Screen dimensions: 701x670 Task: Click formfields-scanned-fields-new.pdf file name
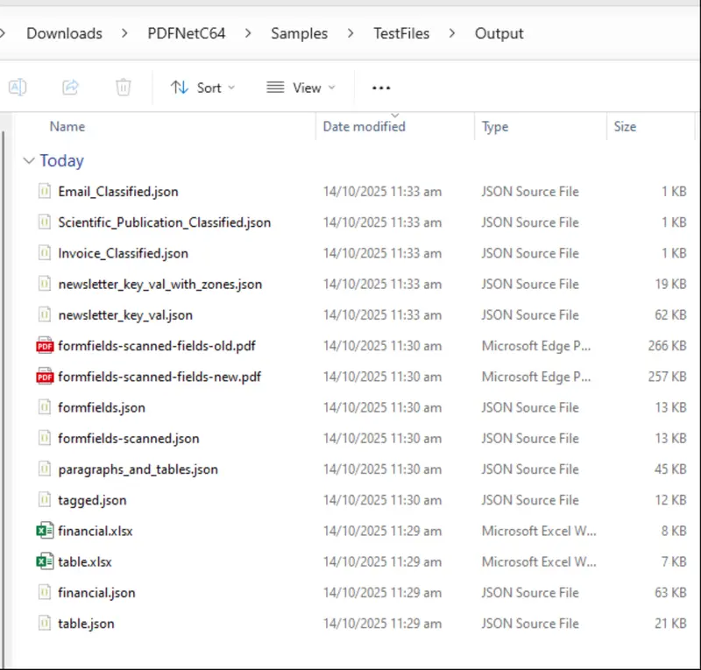159,377
